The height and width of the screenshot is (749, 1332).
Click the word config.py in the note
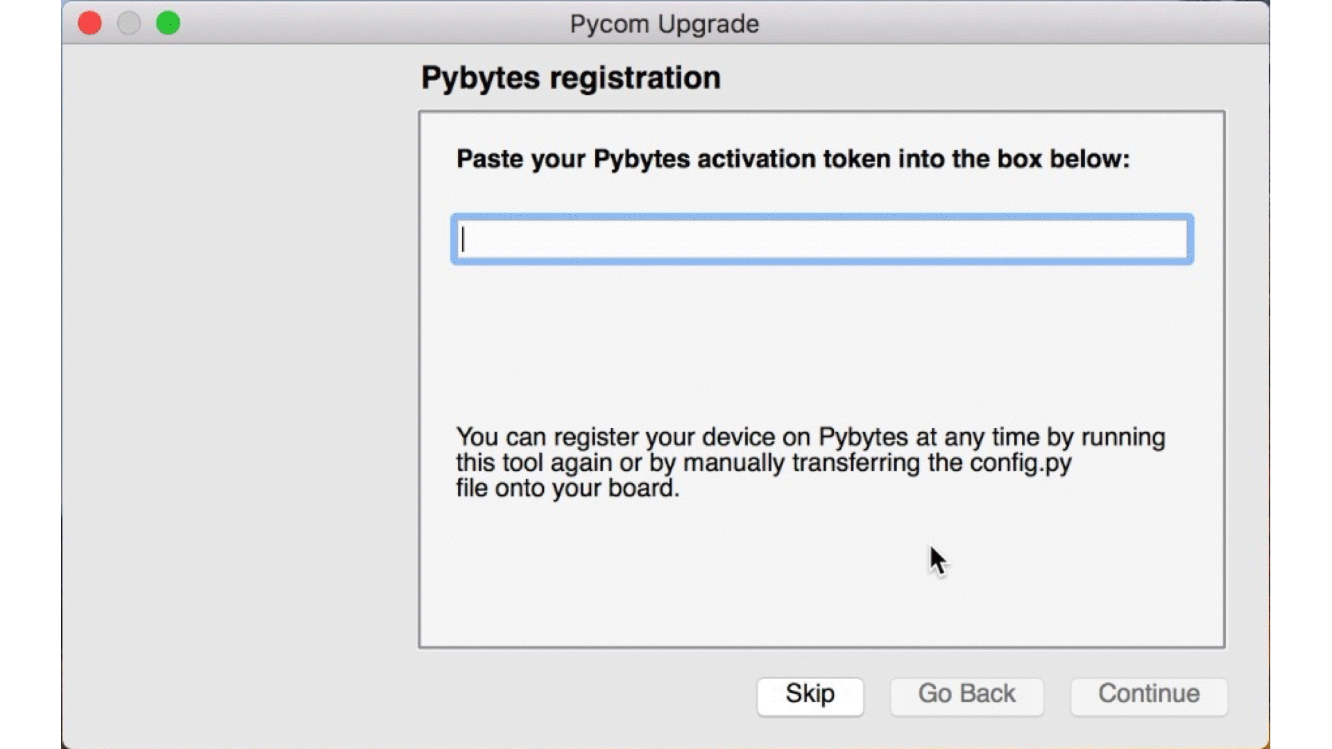[1021, 463]
